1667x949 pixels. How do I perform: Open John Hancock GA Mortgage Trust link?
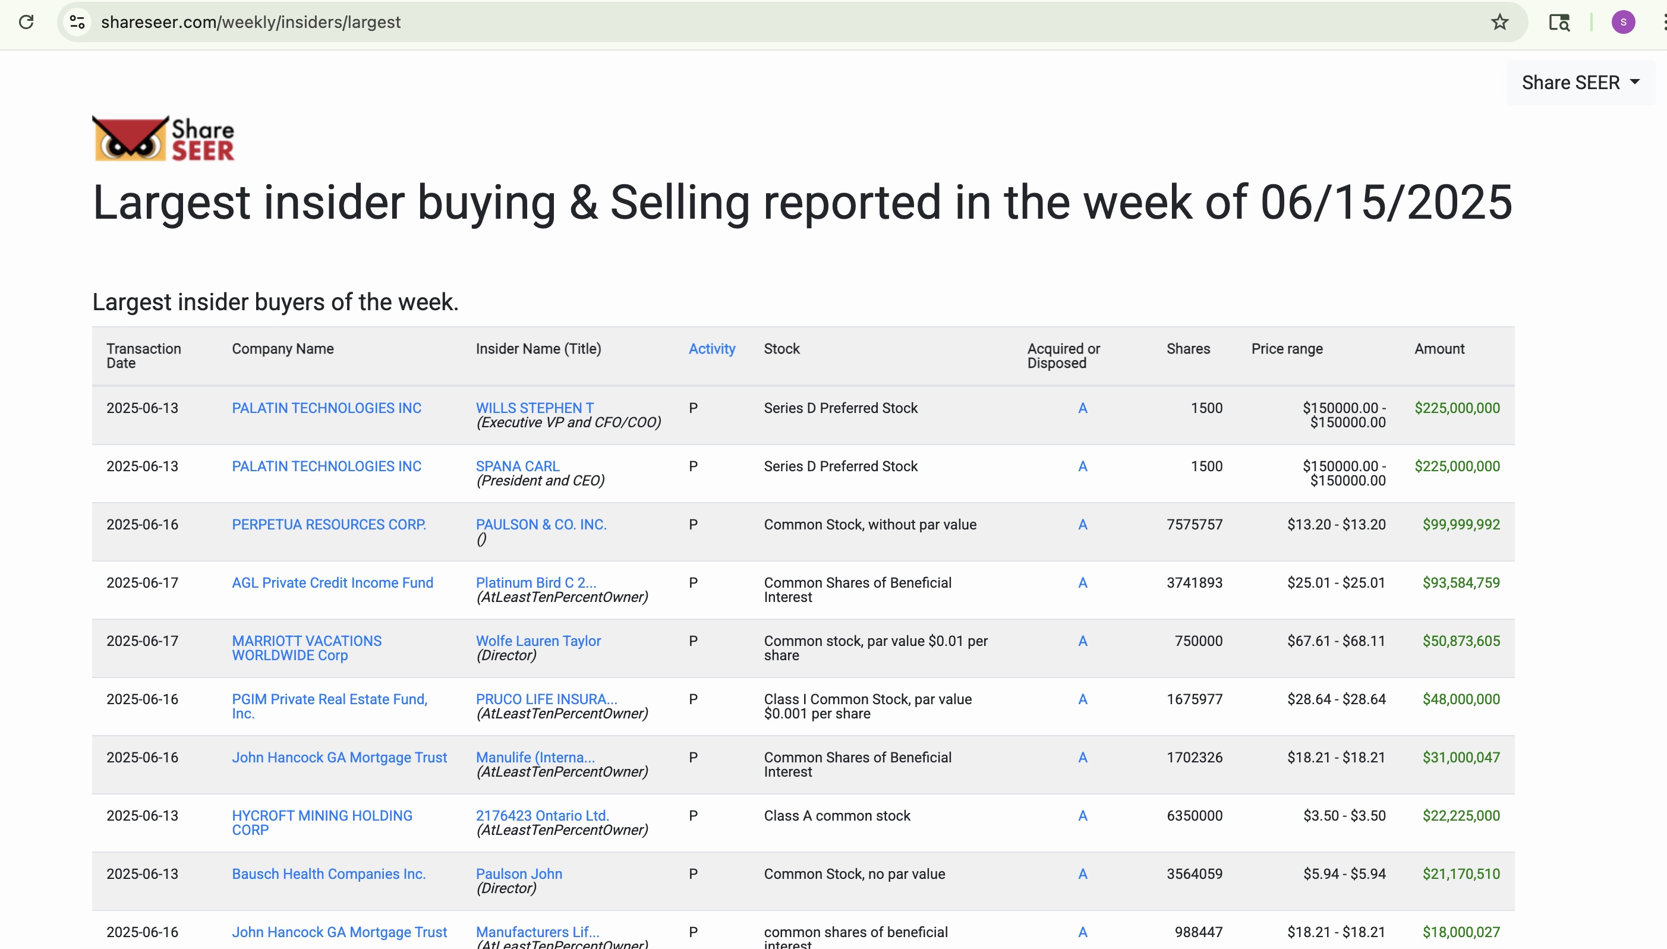pos(339,756)
